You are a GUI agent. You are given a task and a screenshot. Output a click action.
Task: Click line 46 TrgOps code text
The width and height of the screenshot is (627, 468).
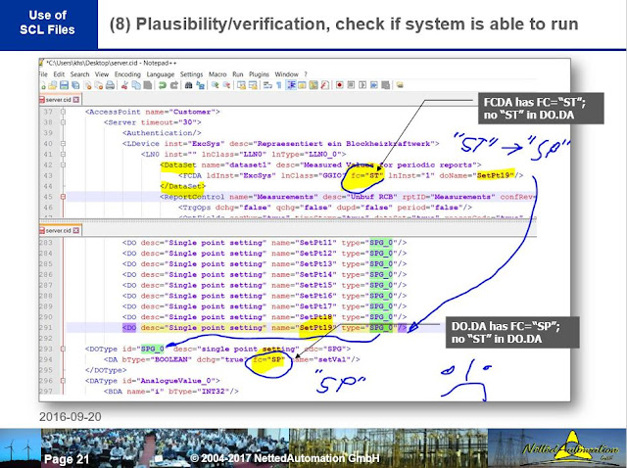point(325,208)
